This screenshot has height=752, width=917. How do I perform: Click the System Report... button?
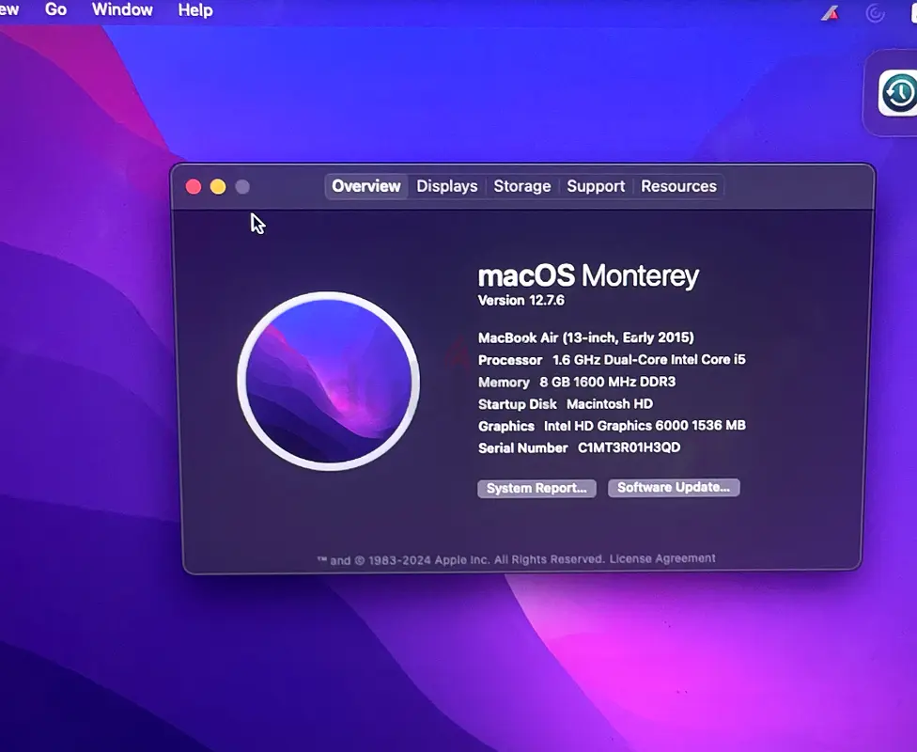point(536,488)
